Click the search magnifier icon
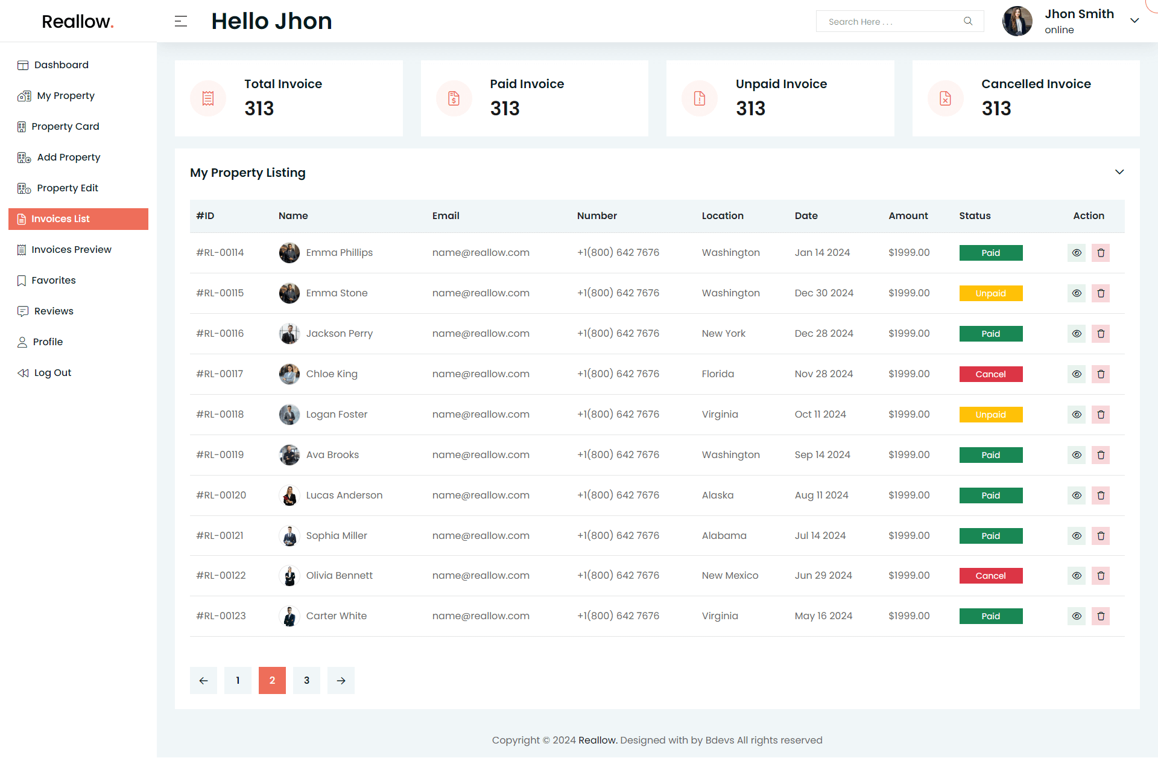Image resolution: width=1158 pixels, height=758 pixels. [968, 21]
